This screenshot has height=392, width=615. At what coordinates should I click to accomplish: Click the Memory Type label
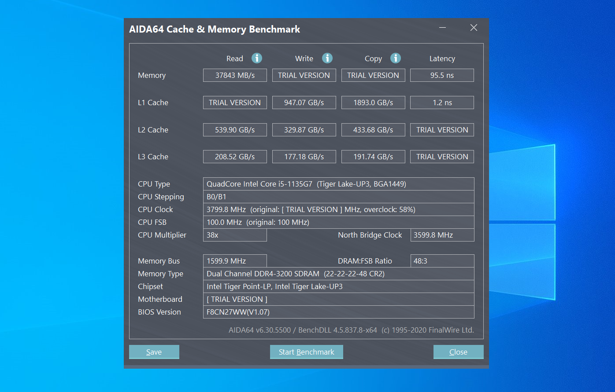[x=160, y=274]
